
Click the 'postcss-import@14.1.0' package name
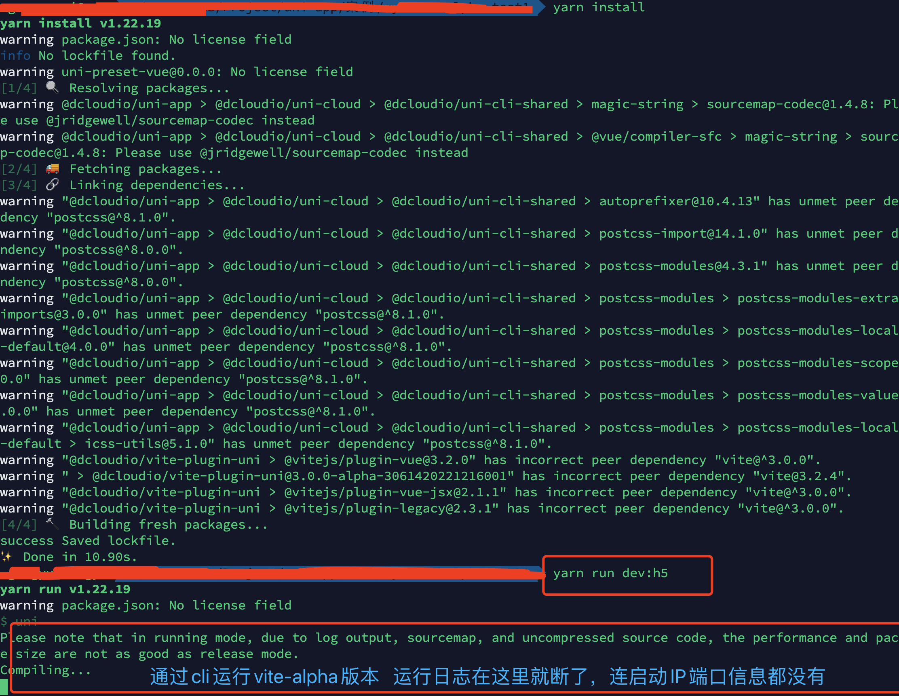point(679,234)
